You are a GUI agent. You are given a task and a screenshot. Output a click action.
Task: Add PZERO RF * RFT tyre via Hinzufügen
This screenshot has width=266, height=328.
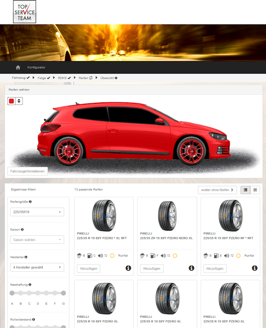pos(215,269)
